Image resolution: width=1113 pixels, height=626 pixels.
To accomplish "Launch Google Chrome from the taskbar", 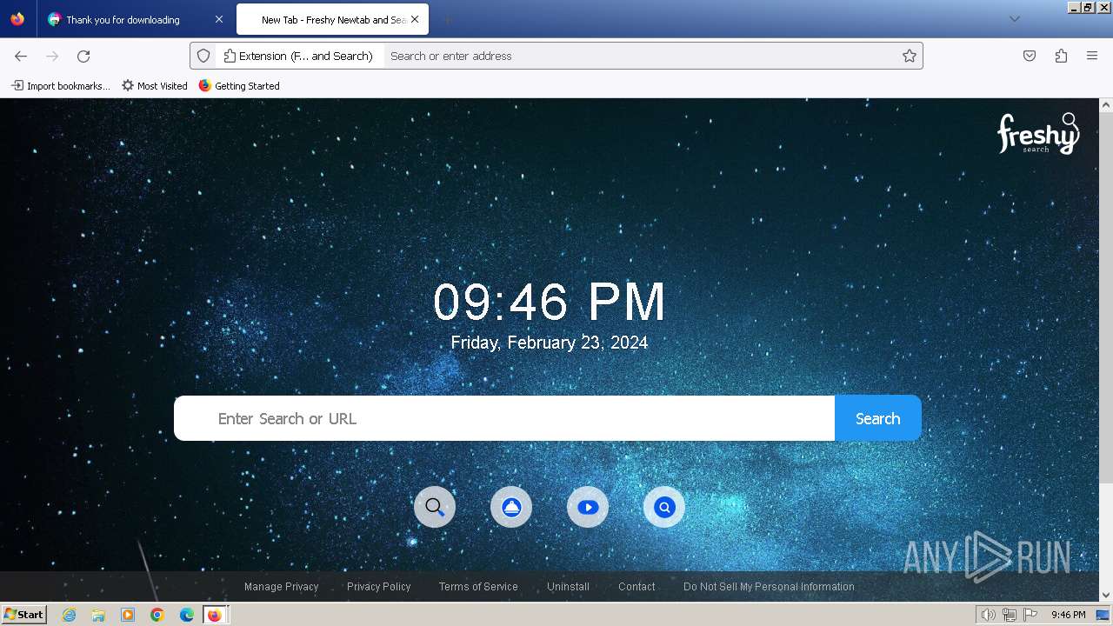I will (x=157, y=615).
